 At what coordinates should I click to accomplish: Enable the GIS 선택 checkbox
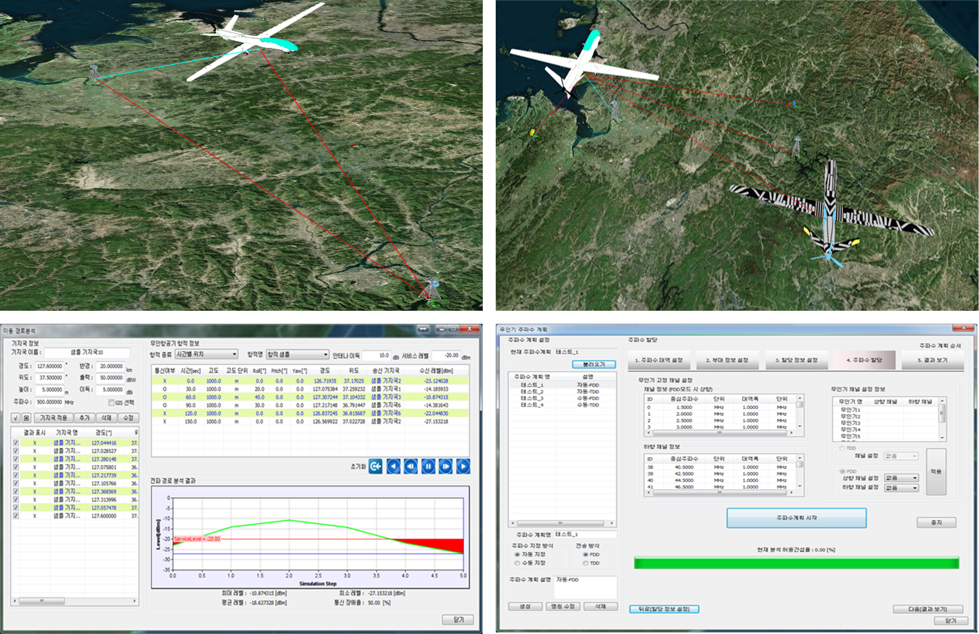[x=111, y=402]
